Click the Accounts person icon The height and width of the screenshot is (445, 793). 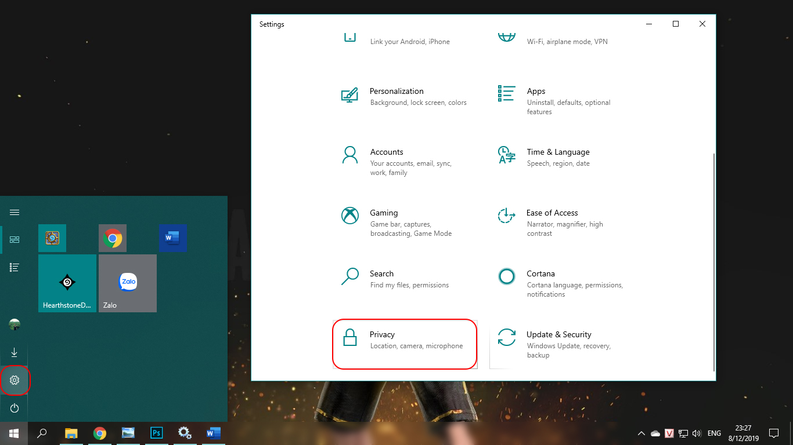(349, 155)
